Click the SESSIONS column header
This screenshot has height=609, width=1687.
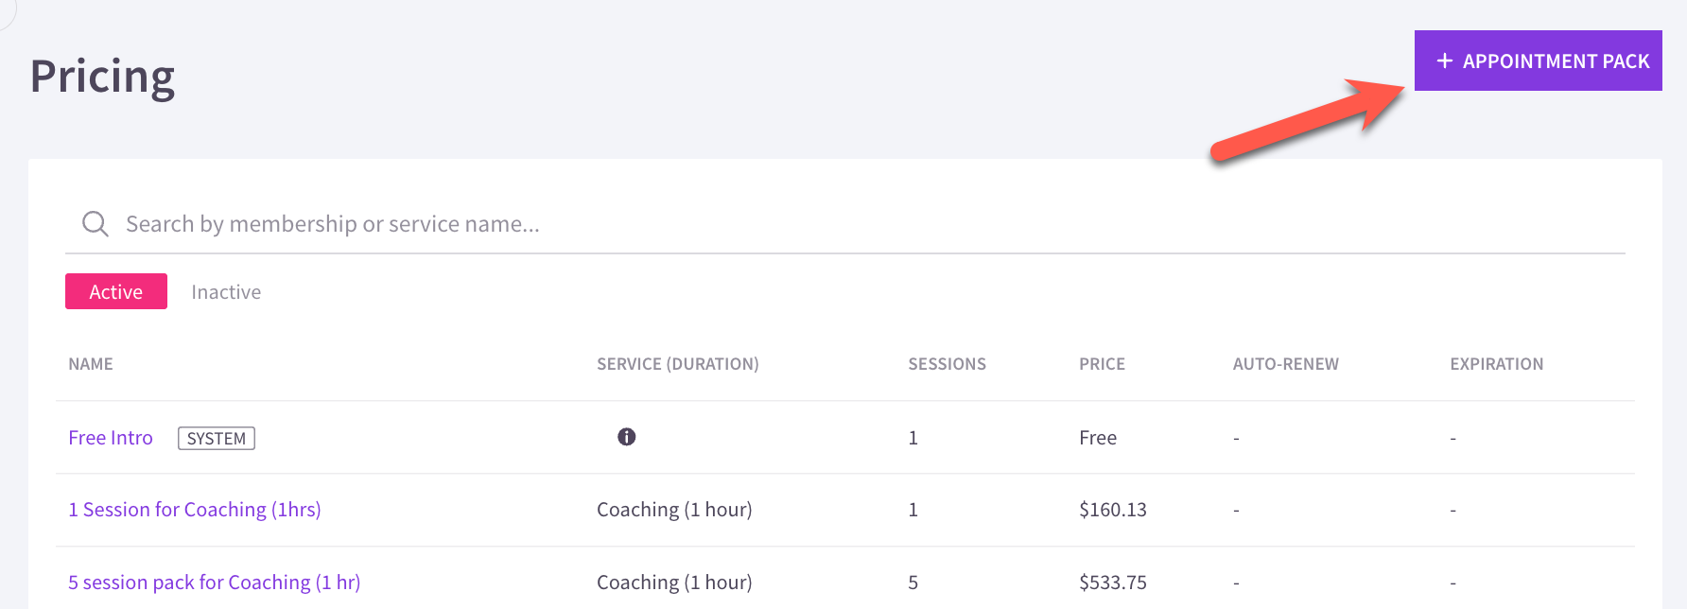(x=947, y=364)
